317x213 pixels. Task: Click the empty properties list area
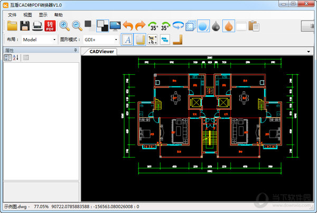click(41, 121)
